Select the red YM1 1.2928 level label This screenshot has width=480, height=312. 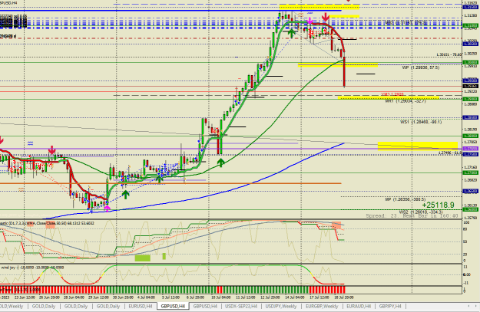(x=392, y=94)
